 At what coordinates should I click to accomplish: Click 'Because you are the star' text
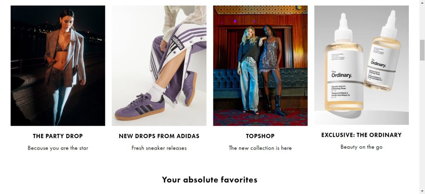coord(58,148)
